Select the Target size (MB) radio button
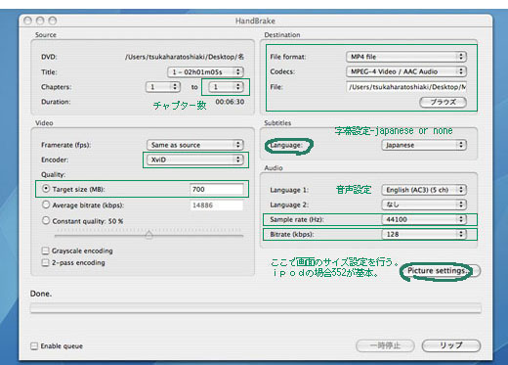Viewport: 508px width, 365px height. point(46,189)
